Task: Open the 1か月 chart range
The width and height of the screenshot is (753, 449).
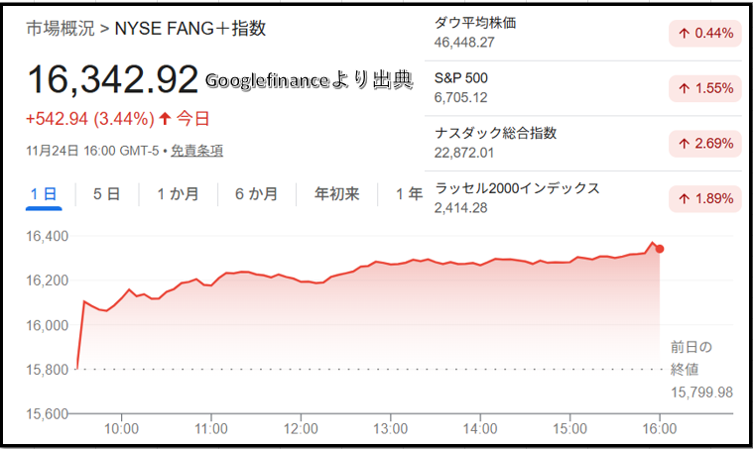Action: (178, 194)
